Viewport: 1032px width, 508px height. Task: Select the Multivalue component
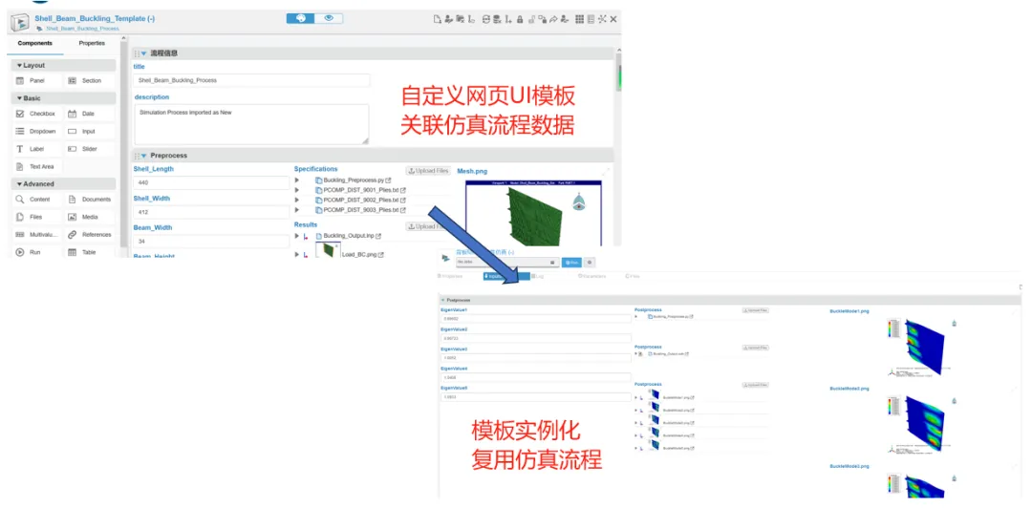click(41, 235)
